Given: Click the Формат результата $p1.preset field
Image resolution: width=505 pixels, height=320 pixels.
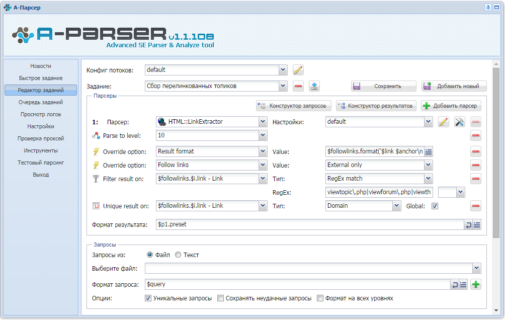Looking at the screenshot, I should click(x=310, y=224).
